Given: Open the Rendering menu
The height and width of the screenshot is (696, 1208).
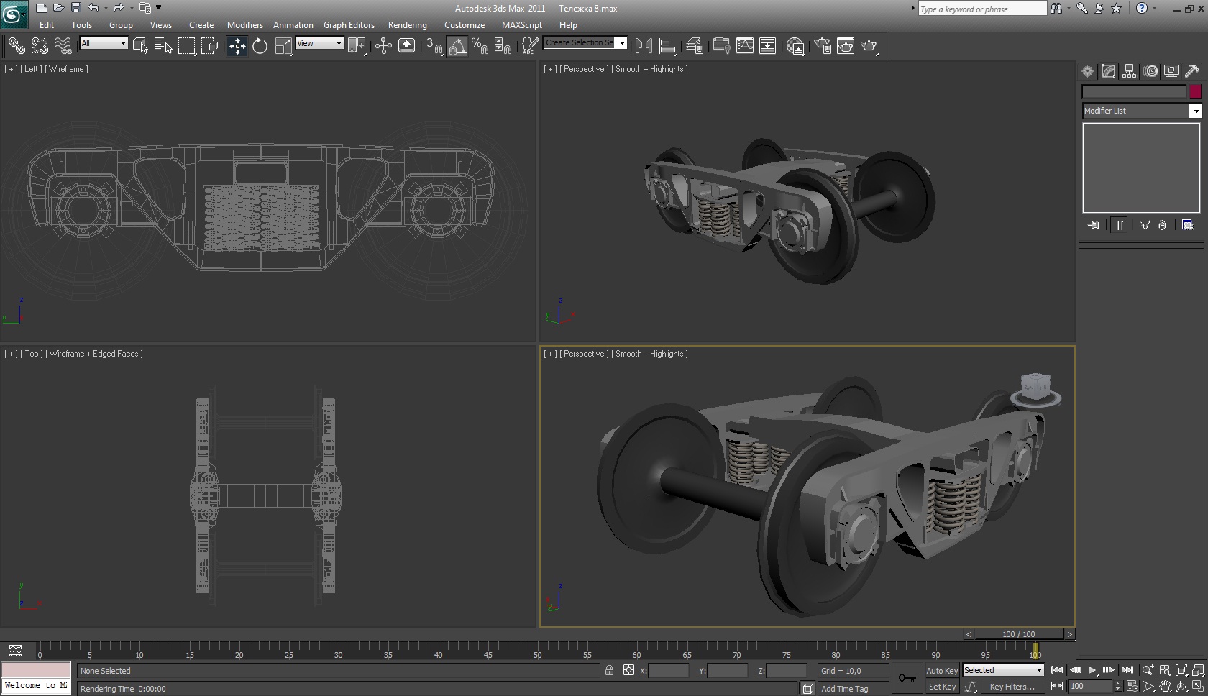Looking at the screenshot, I should pyautogui.click(x=407, y=24).
